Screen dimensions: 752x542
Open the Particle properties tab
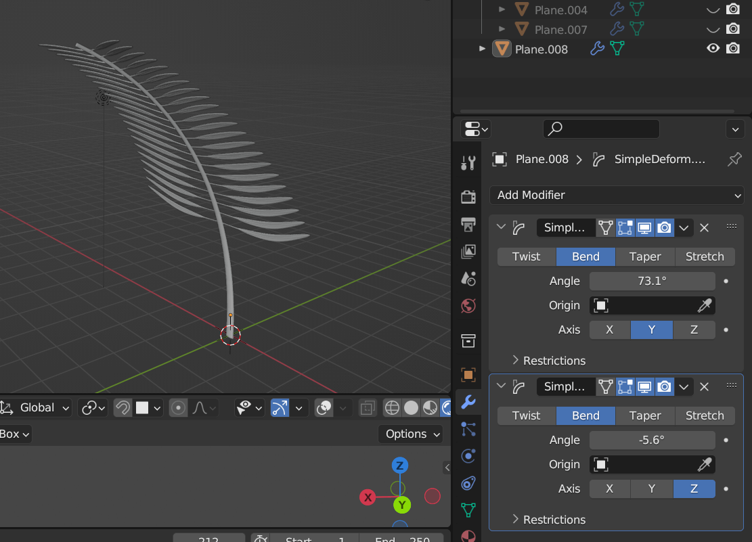pyautogui.click(x=468, y=429)
